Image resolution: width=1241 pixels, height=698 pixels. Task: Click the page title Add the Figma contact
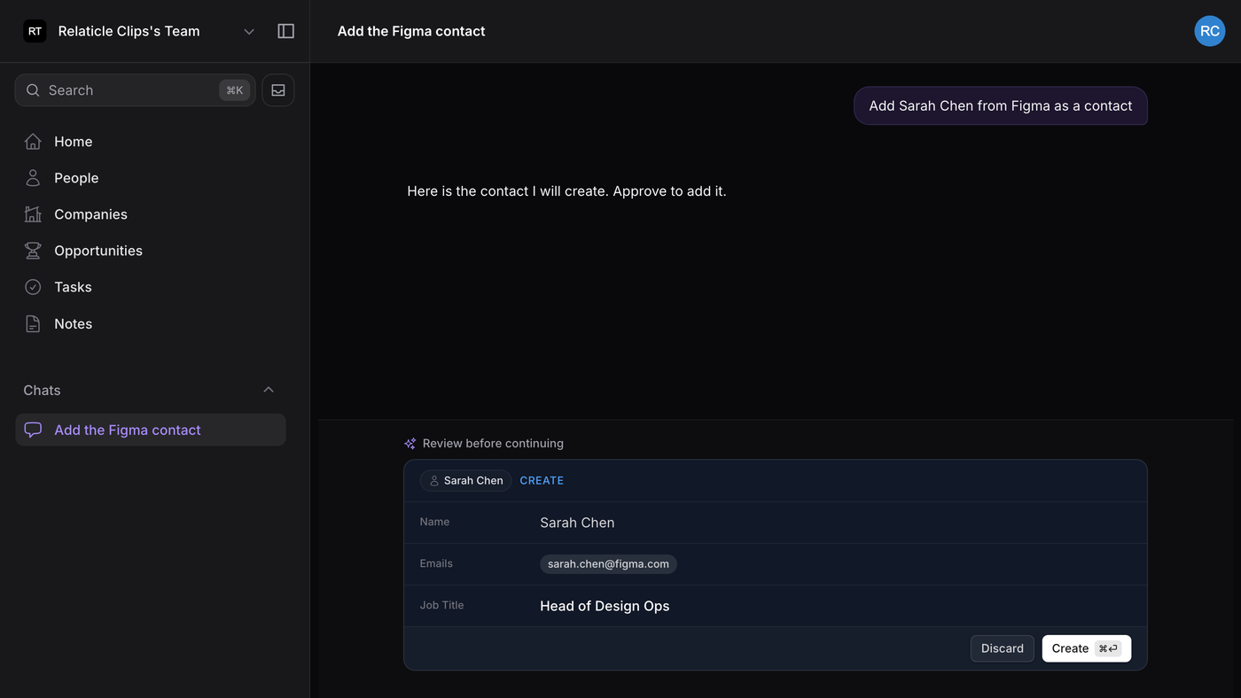pyautogui.click(x=411, y=31)
